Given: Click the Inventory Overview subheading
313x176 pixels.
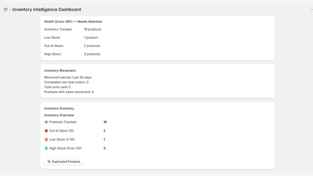Looking at the screenshot, I should click(x=59, y=115).
